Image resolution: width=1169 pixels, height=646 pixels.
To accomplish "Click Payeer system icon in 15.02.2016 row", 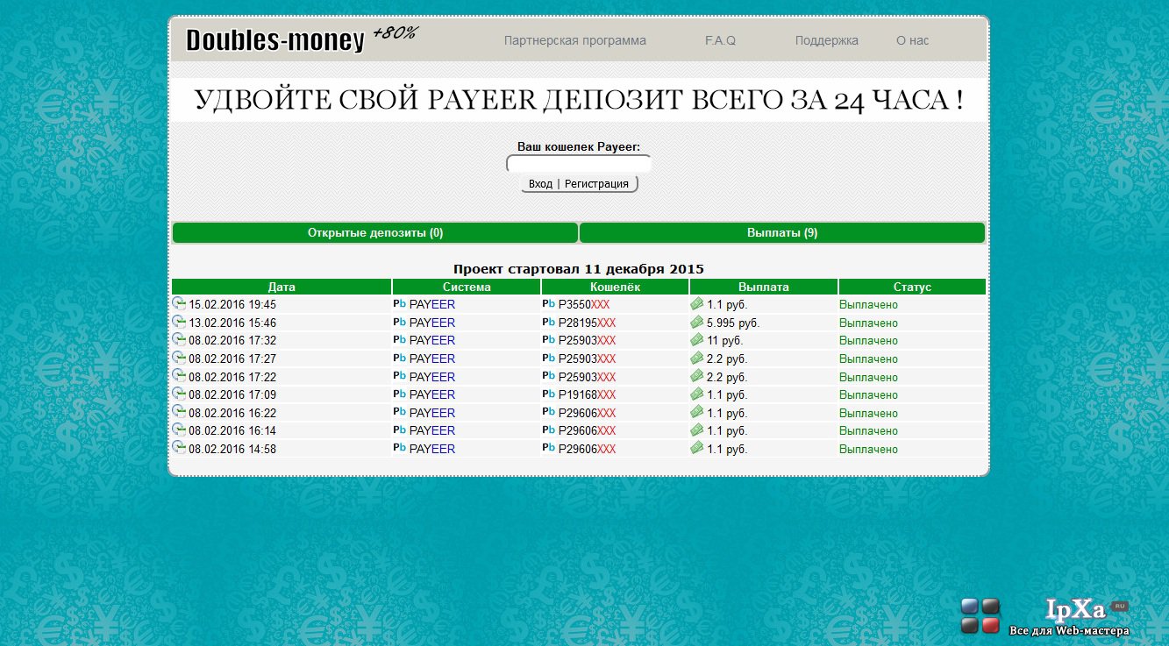I will pyautogui.click(x=400, y=304).
